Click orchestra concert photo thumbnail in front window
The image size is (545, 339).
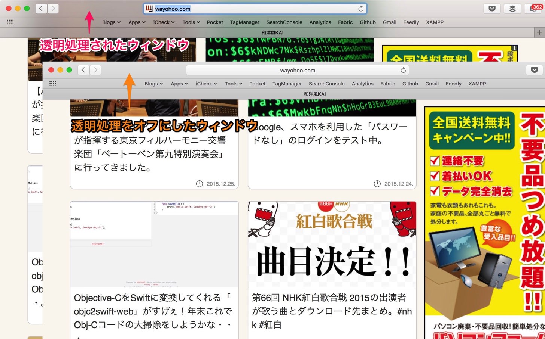tap(154, 108)
